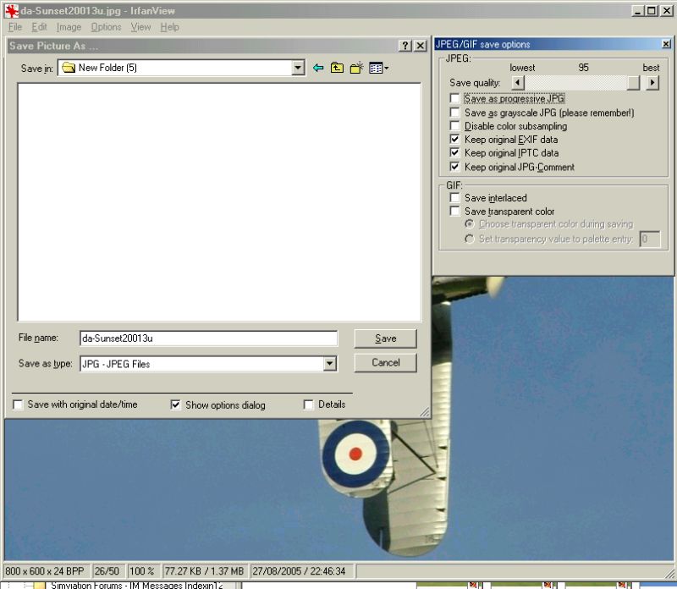Open the Image menu
This screenshot has height=589, width=677.
click(x=69, y=27)
